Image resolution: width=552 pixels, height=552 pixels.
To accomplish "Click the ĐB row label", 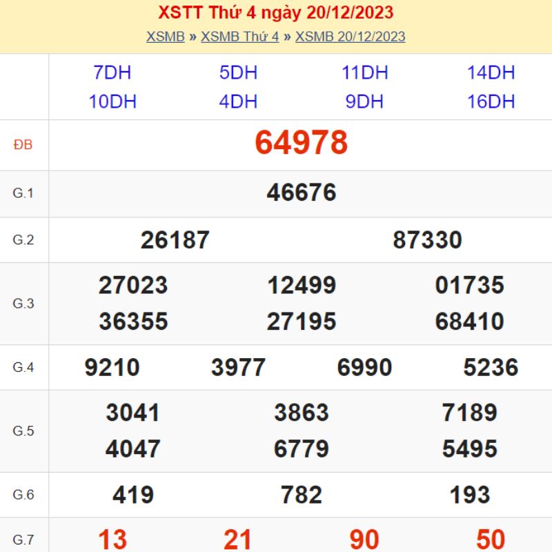I will point(23,145).
